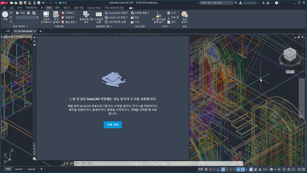Toggle isometric drafting in status bar
307x173 pixels.
231,169
